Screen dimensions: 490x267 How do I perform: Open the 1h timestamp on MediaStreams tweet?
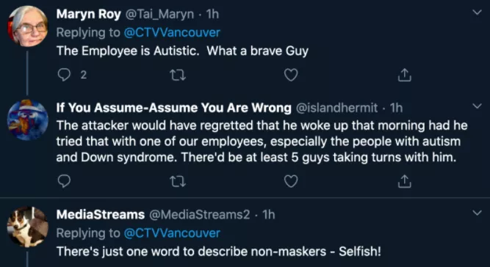click(x=268, y=215)
